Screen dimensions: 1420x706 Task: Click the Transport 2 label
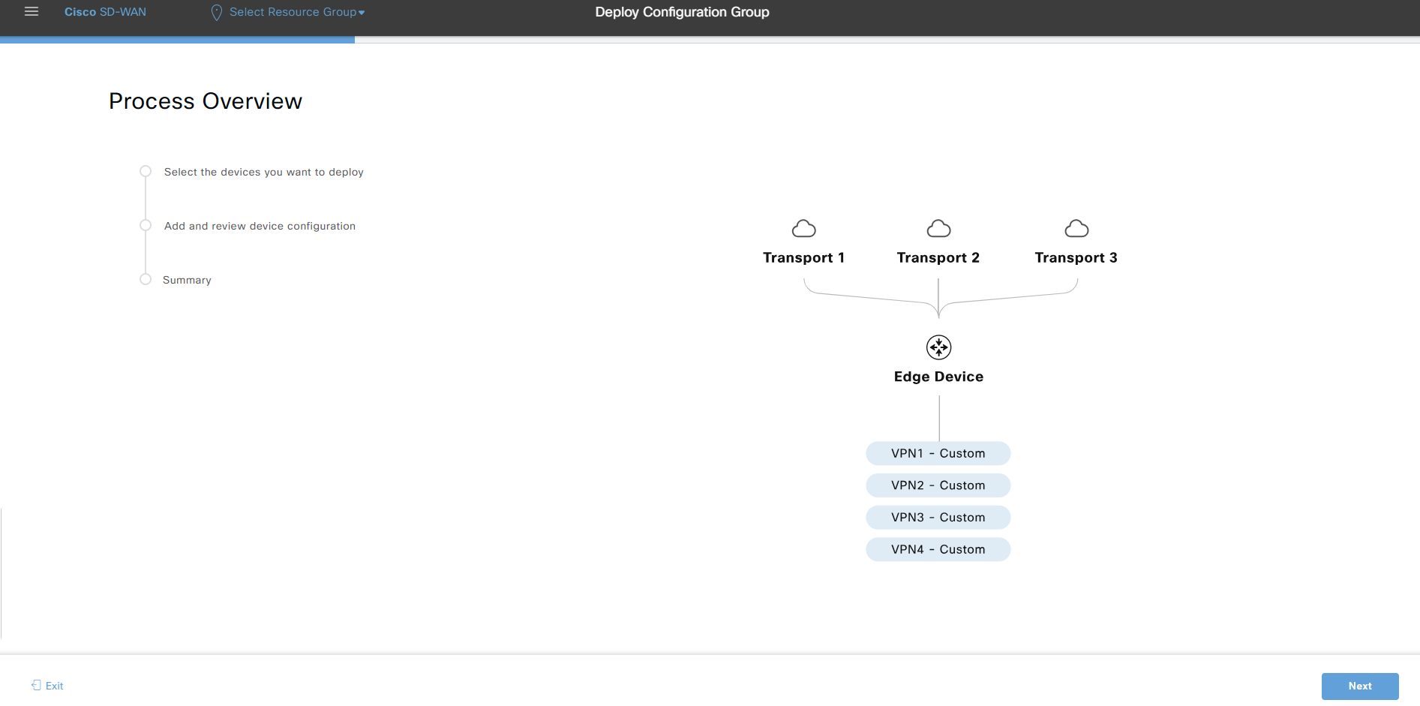click(x=938, y=257)
